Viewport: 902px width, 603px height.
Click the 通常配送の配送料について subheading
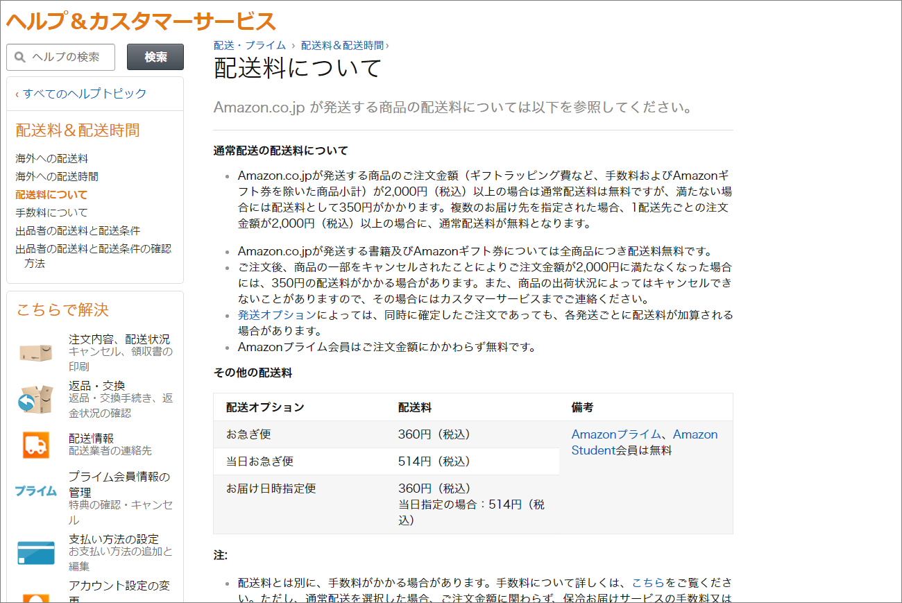pos(280,151)
